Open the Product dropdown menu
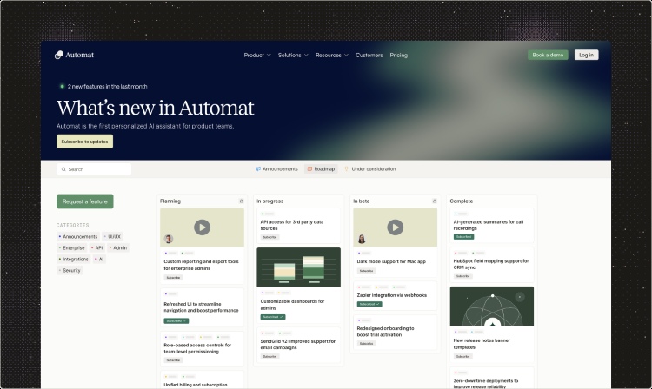 point(257,56)
